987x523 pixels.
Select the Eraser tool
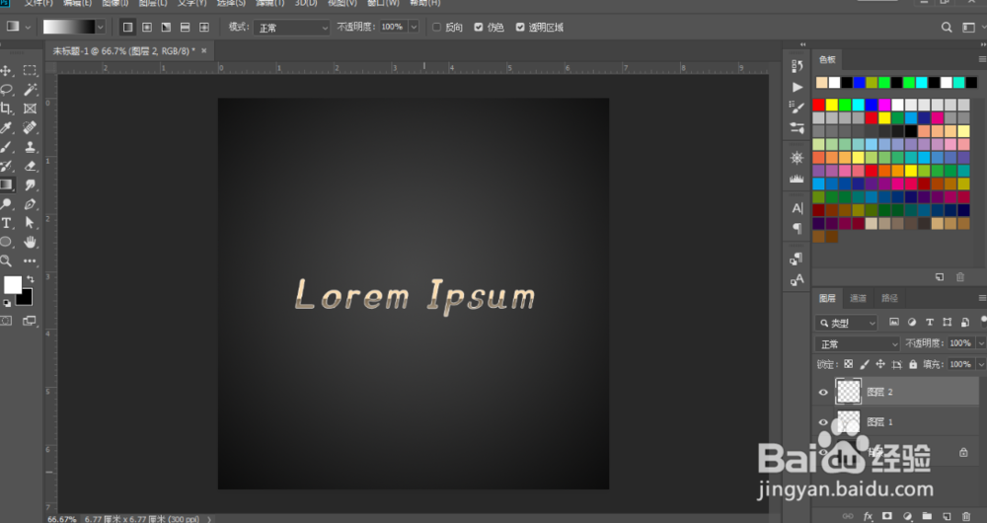coord(30,166)
